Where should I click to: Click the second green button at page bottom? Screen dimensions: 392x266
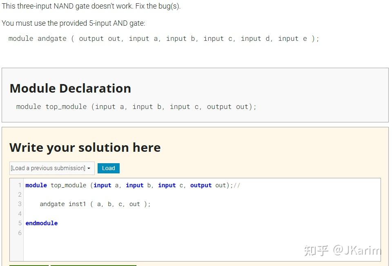pyautogui.click(x=93, y=264)
